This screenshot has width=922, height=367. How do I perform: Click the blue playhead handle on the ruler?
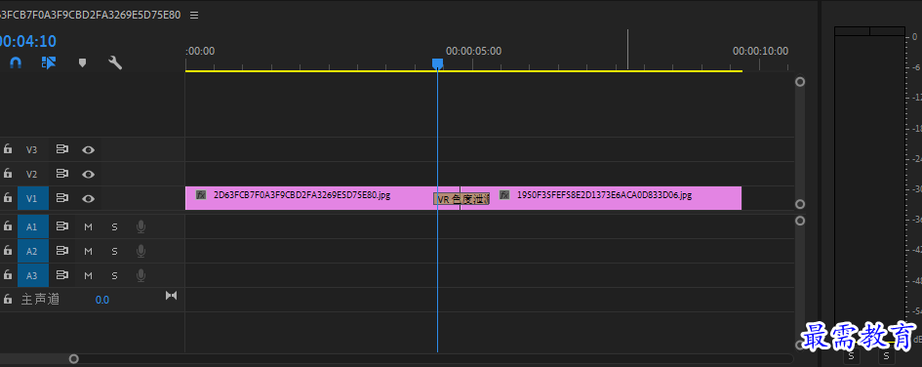437,63
